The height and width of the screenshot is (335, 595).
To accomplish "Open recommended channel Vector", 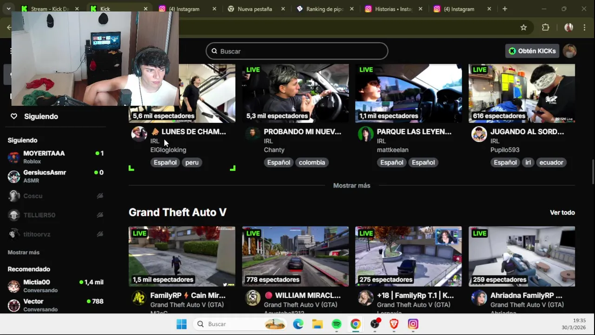I will click(x=56, y=305).
